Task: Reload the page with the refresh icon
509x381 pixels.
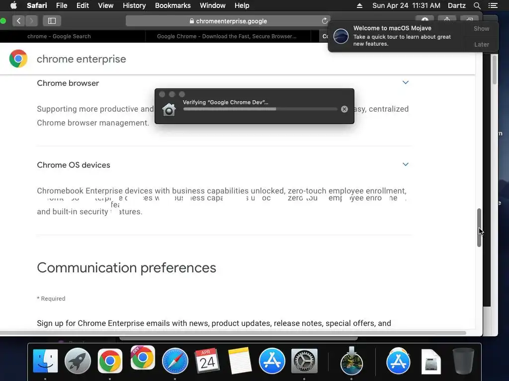Action: tap(325, 21)
